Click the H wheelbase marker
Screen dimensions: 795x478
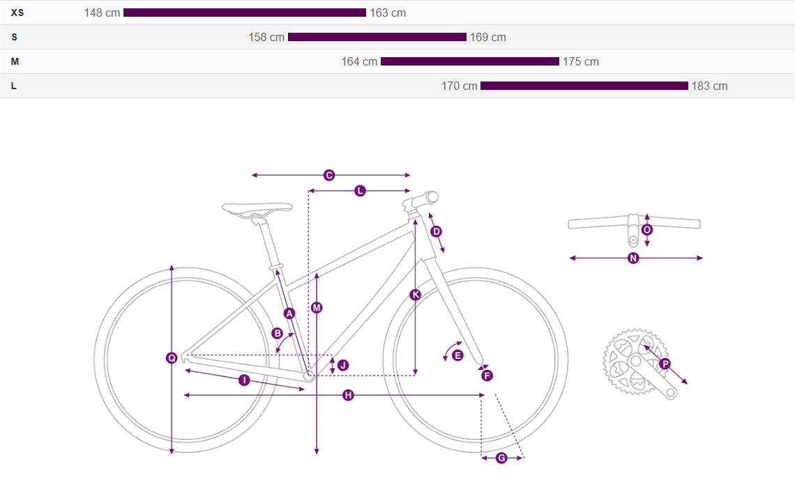click(x=348, y=396)
